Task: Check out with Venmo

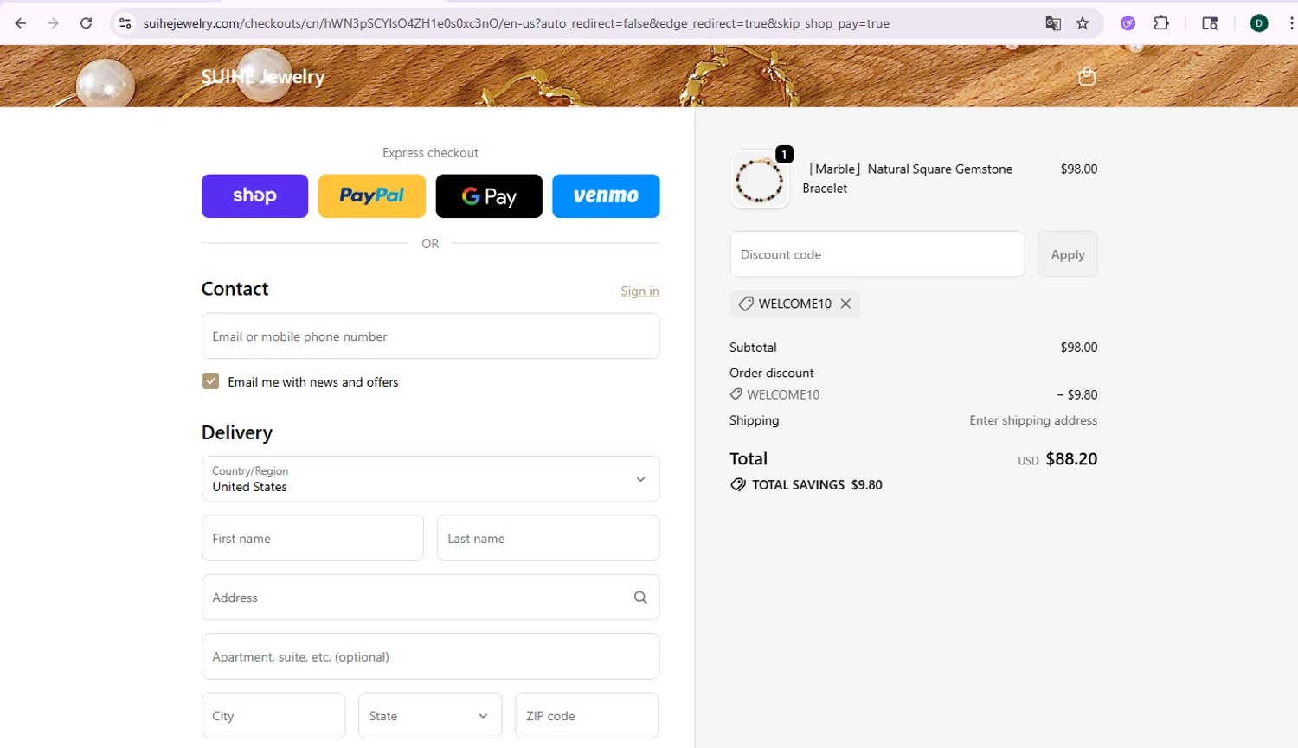Action: point(606,196)
